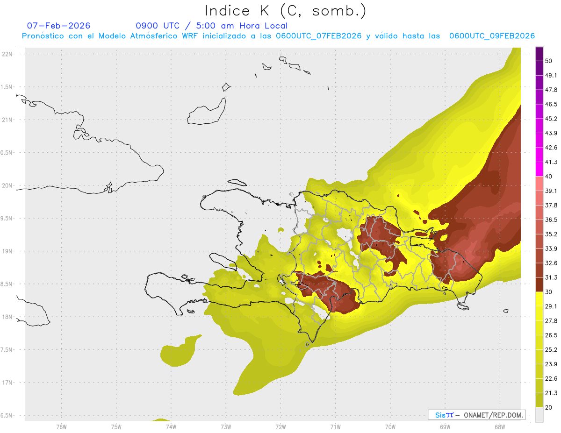The width and height of the screenshot is (561, 433).
Task: Click the colorbar value "22.6"
Action: point(551,379)
